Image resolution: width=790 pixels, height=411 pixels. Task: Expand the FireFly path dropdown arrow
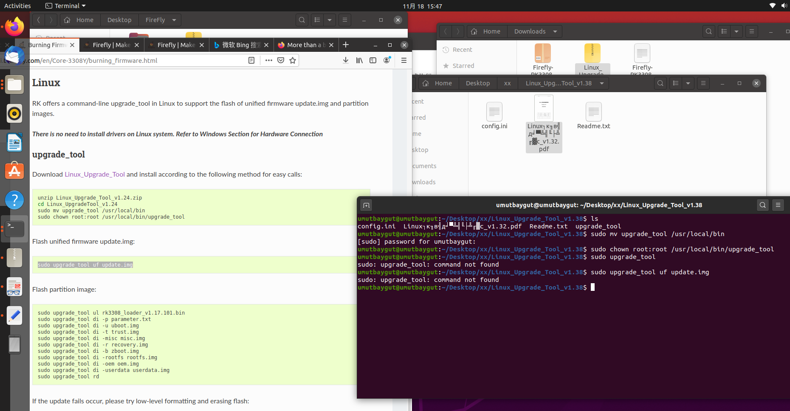point(174,20)
